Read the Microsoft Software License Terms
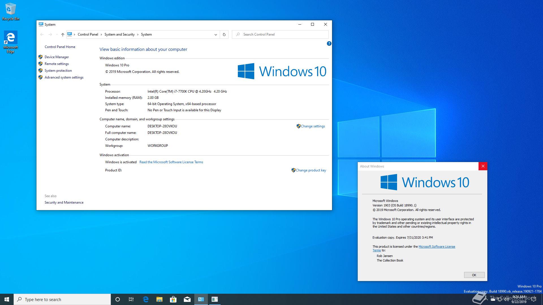Screen dimensions: 543x305 pyautogui.click(x=171, y=162)
